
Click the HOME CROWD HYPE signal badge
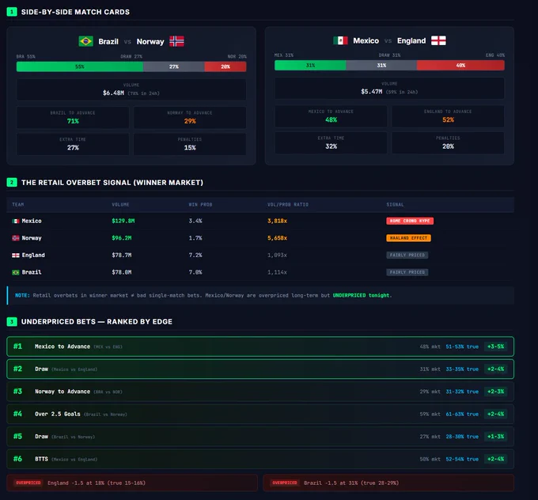(410, 221)
